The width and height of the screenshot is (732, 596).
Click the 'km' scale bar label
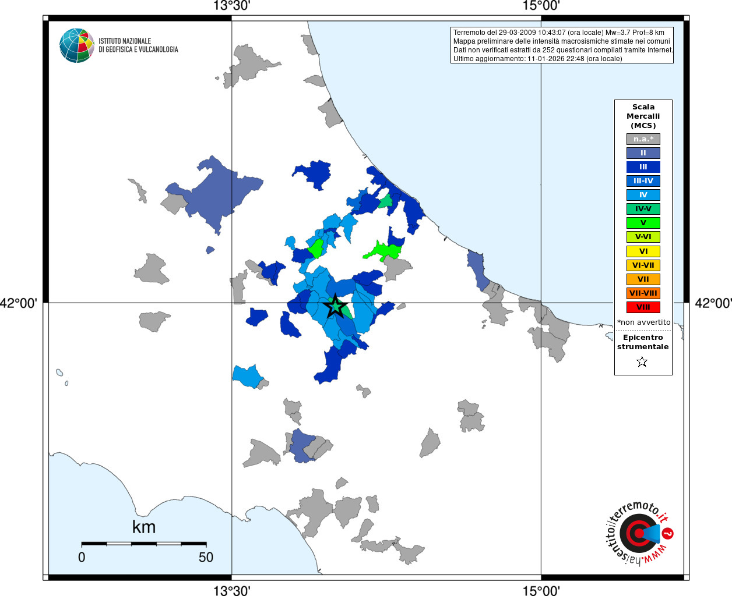coord(144,527)
